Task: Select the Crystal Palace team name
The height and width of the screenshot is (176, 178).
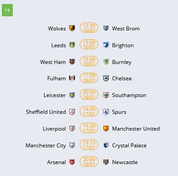Action: coord(129,146)
